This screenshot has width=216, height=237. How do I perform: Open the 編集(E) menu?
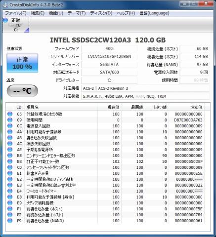click(x=38, y=13)
